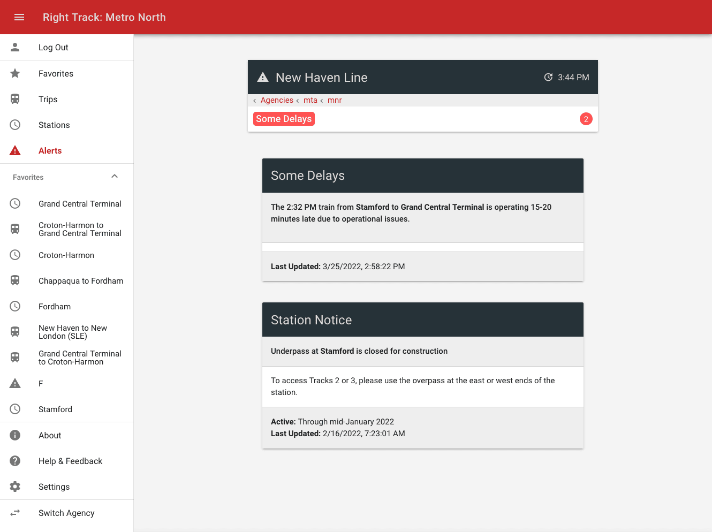This screenshot has height=532, width=712.
Task: Expand the Some Delays alert card header
Action: coord(422,176)
